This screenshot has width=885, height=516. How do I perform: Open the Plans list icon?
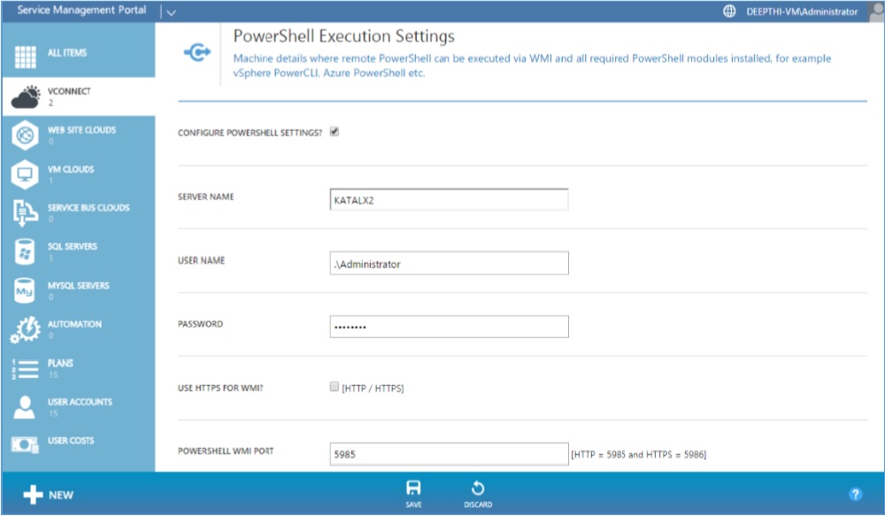pyautogui.click(x=26, y=369)
